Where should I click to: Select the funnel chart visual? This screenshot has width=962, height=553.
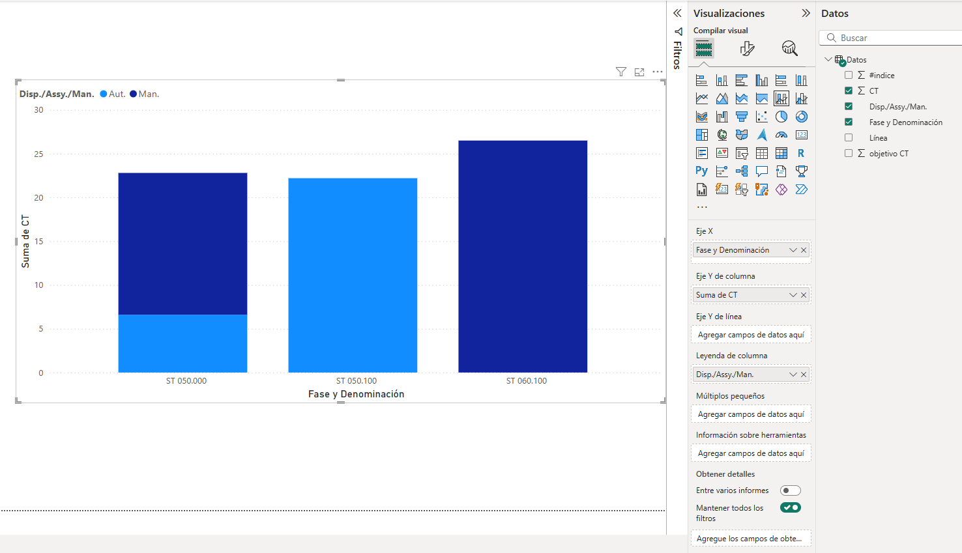coord(742,117)
